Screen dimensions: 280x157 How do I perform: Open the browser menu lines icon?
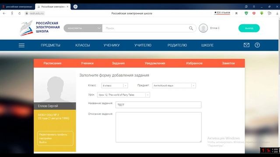point(254,7)
